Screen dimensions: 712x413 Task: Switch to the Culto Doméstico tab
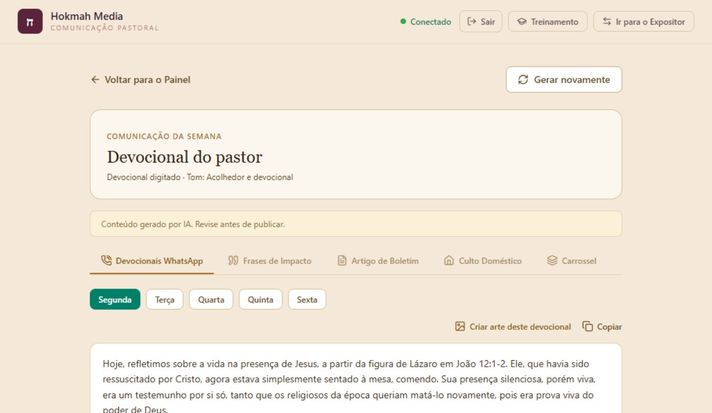[483, 261]
